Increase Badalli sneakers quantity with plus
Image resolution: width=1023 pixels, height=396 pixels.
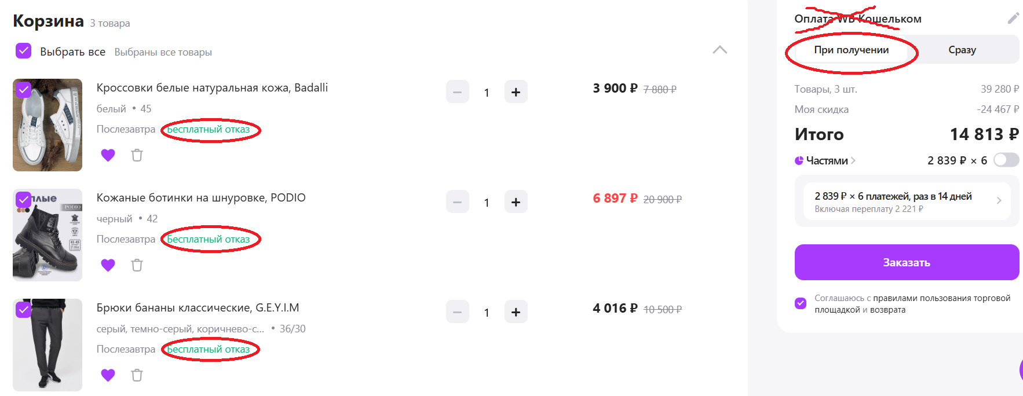coord(516,92)
